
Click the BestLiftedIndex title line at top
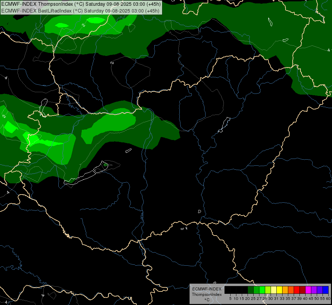point(80,11)
